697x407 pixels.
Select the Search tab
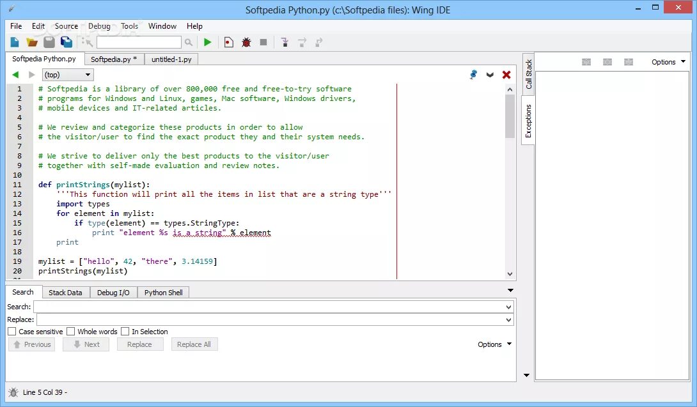(22, 292)
